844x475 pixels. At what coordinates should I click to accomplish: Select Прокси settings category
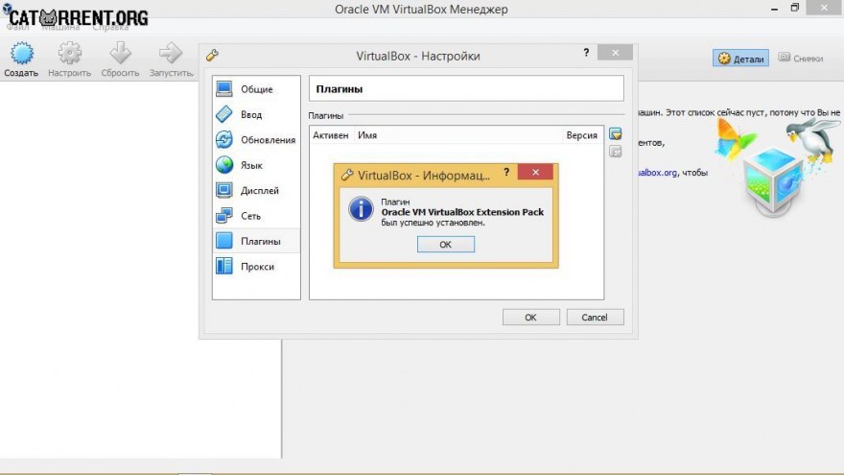[256, 266]
